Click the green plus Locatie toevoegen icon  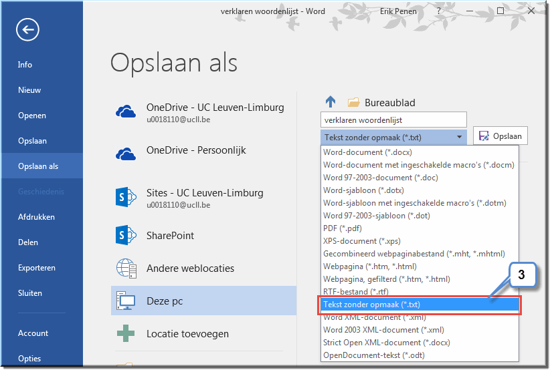[126, 333]
